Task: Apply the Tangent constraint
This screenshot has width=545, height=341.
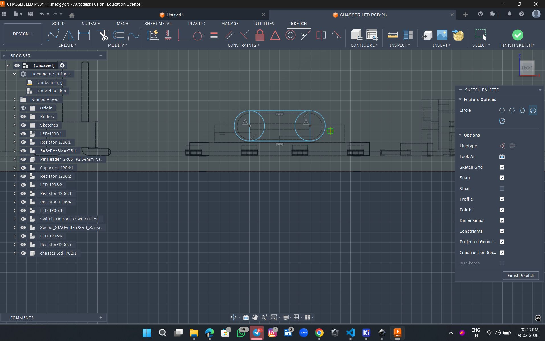Action: pos(198,35)
